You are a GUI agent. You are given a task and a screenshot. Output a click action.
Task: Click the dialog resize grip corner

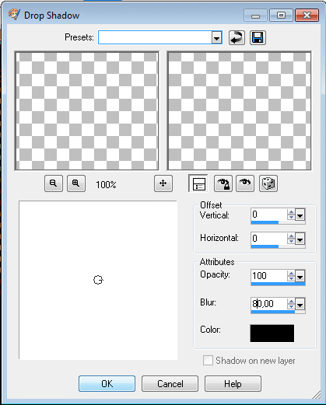click(x=317, y=395)
